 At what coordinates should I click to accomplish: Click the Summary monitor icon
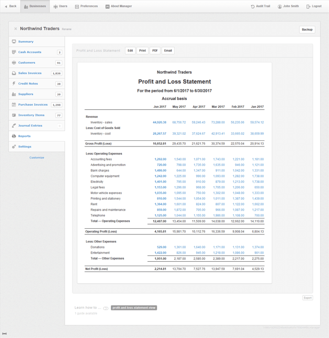pyautogui.click(x=13, y=41)
